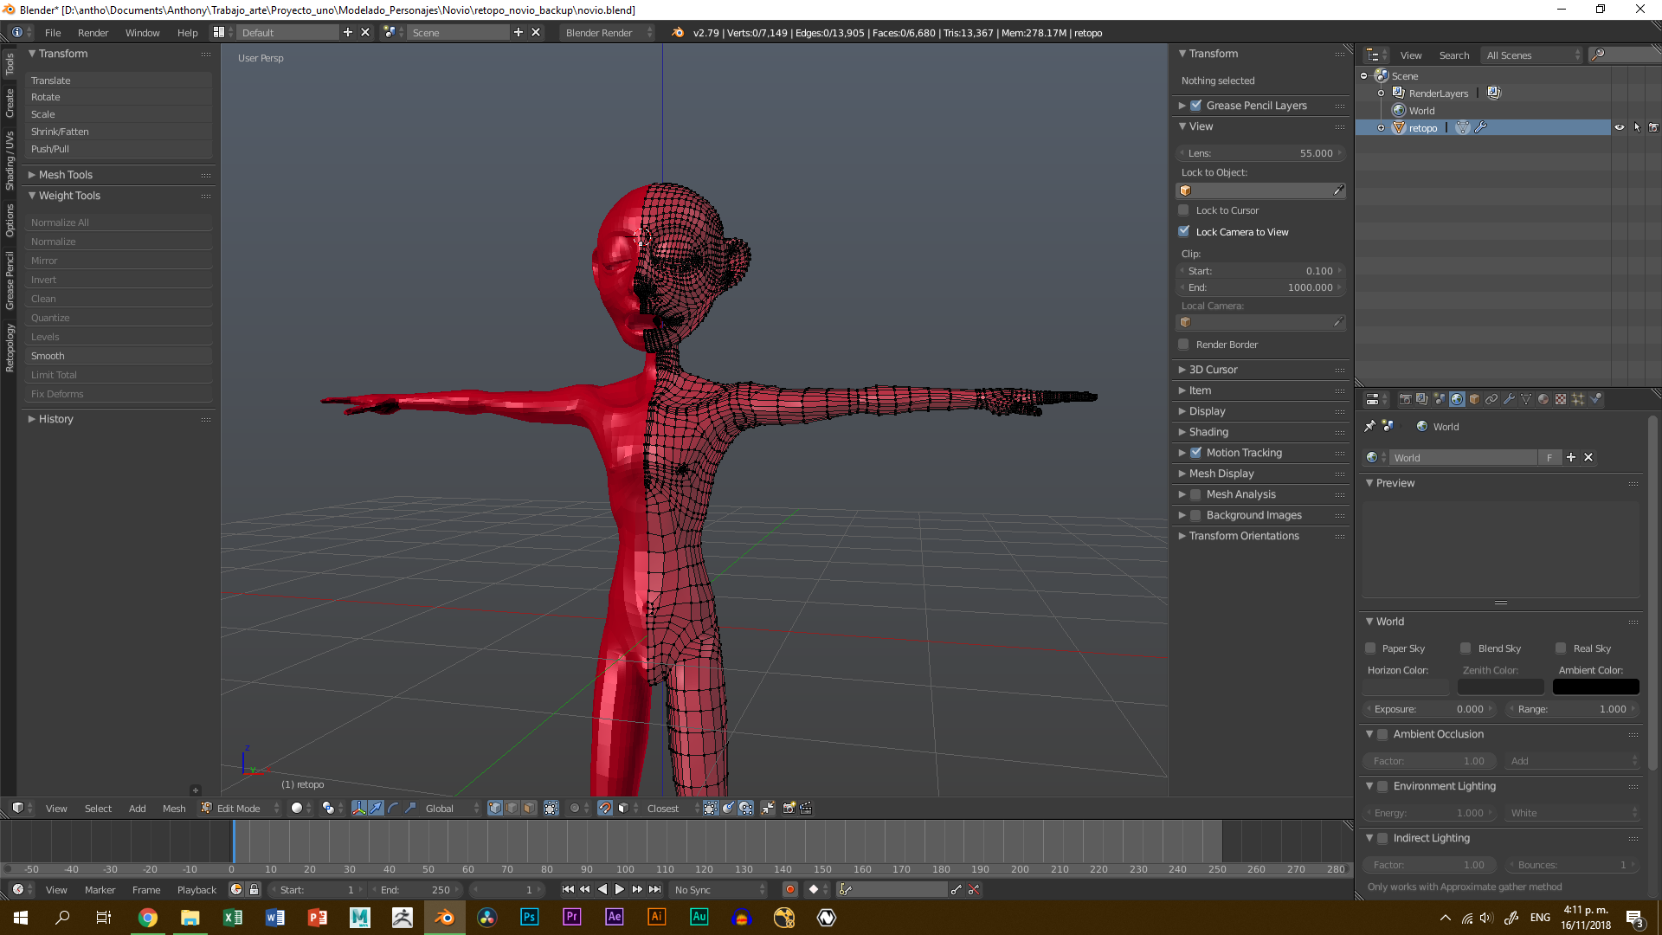Screen dimensions: 1662x935
Task: Toggle the snap magnet icon
Action: tap(605, 808)
